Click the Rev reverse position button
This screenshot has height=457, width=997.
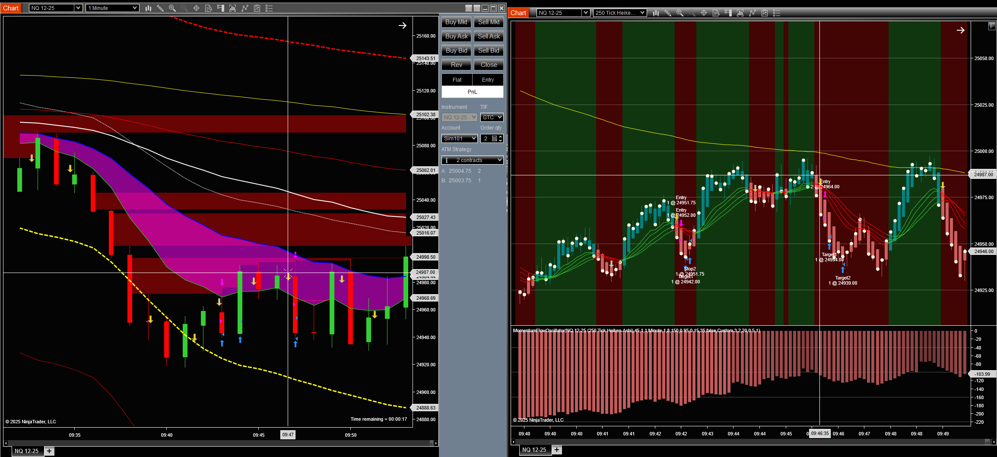point(456,65)
